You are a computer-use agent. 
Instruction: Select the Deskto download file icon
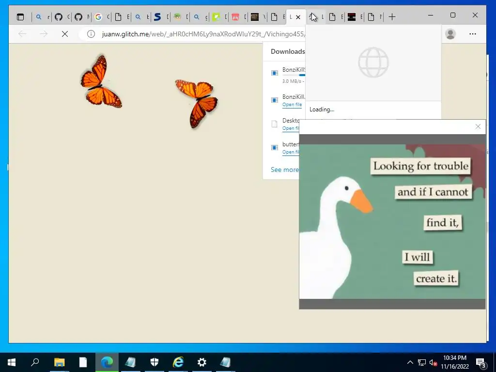(x=275, y=124)
